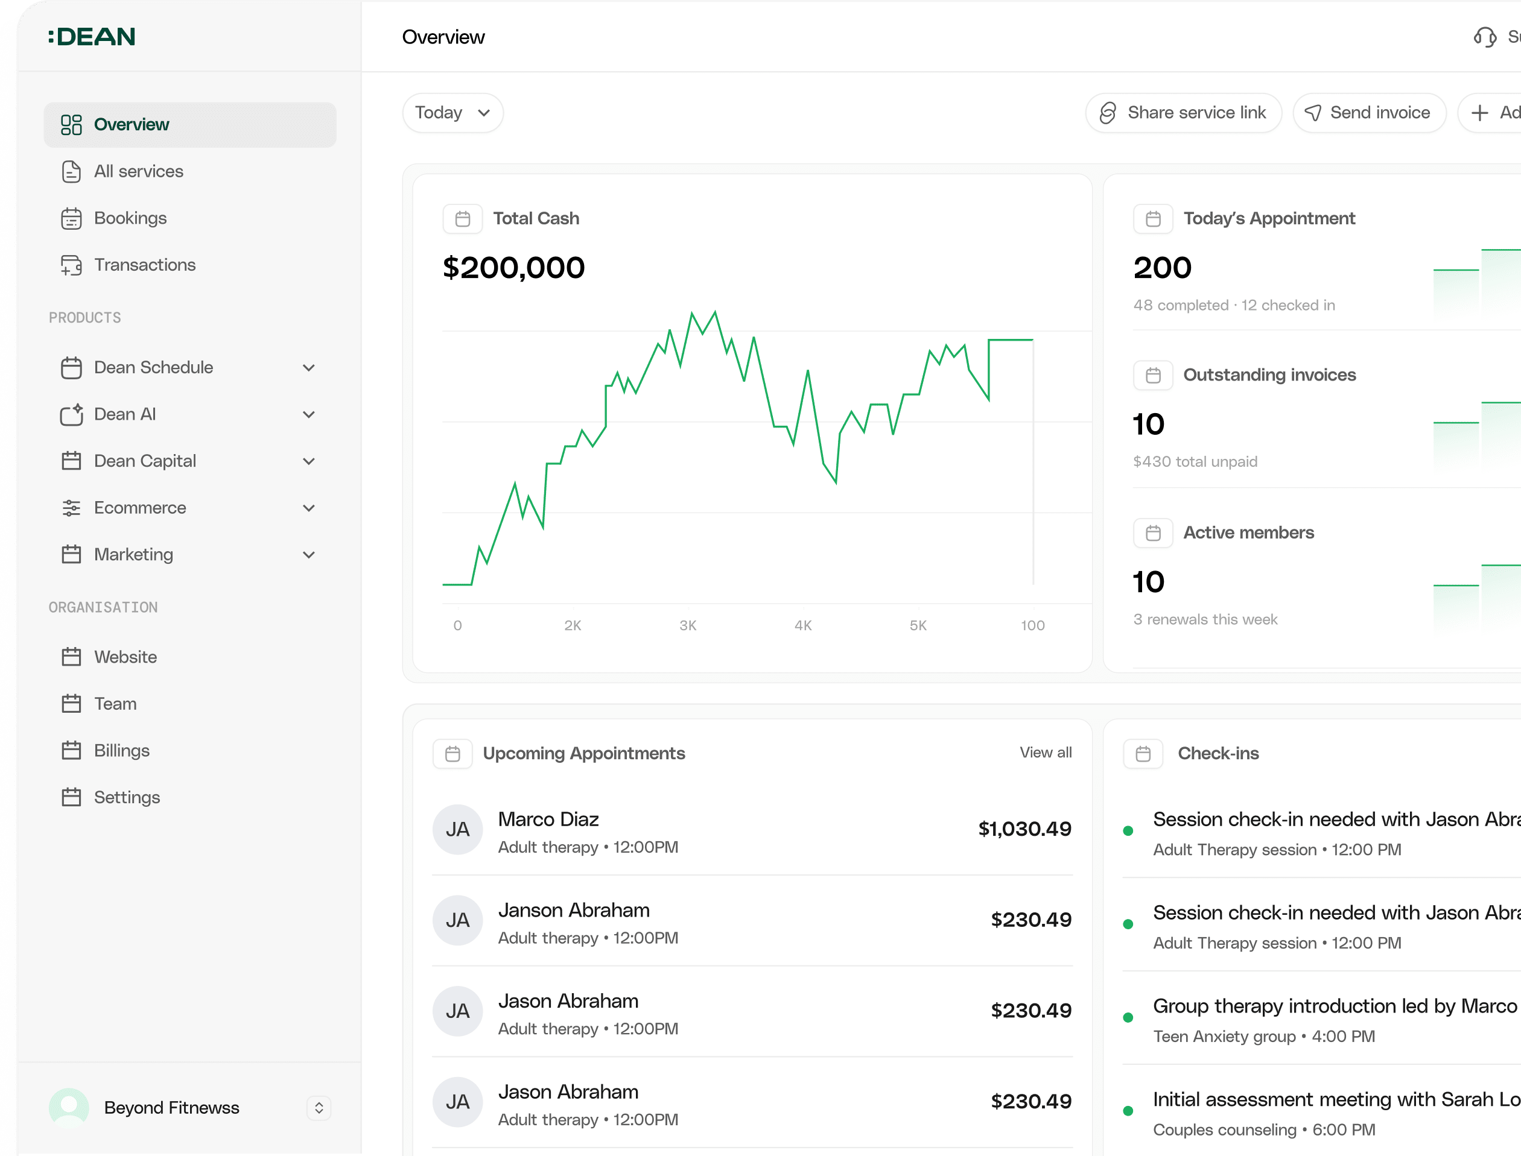This screenshot has width=1521, height=1156.
Task: Click the Total Cash calendar icon
Action: point(463,219)
